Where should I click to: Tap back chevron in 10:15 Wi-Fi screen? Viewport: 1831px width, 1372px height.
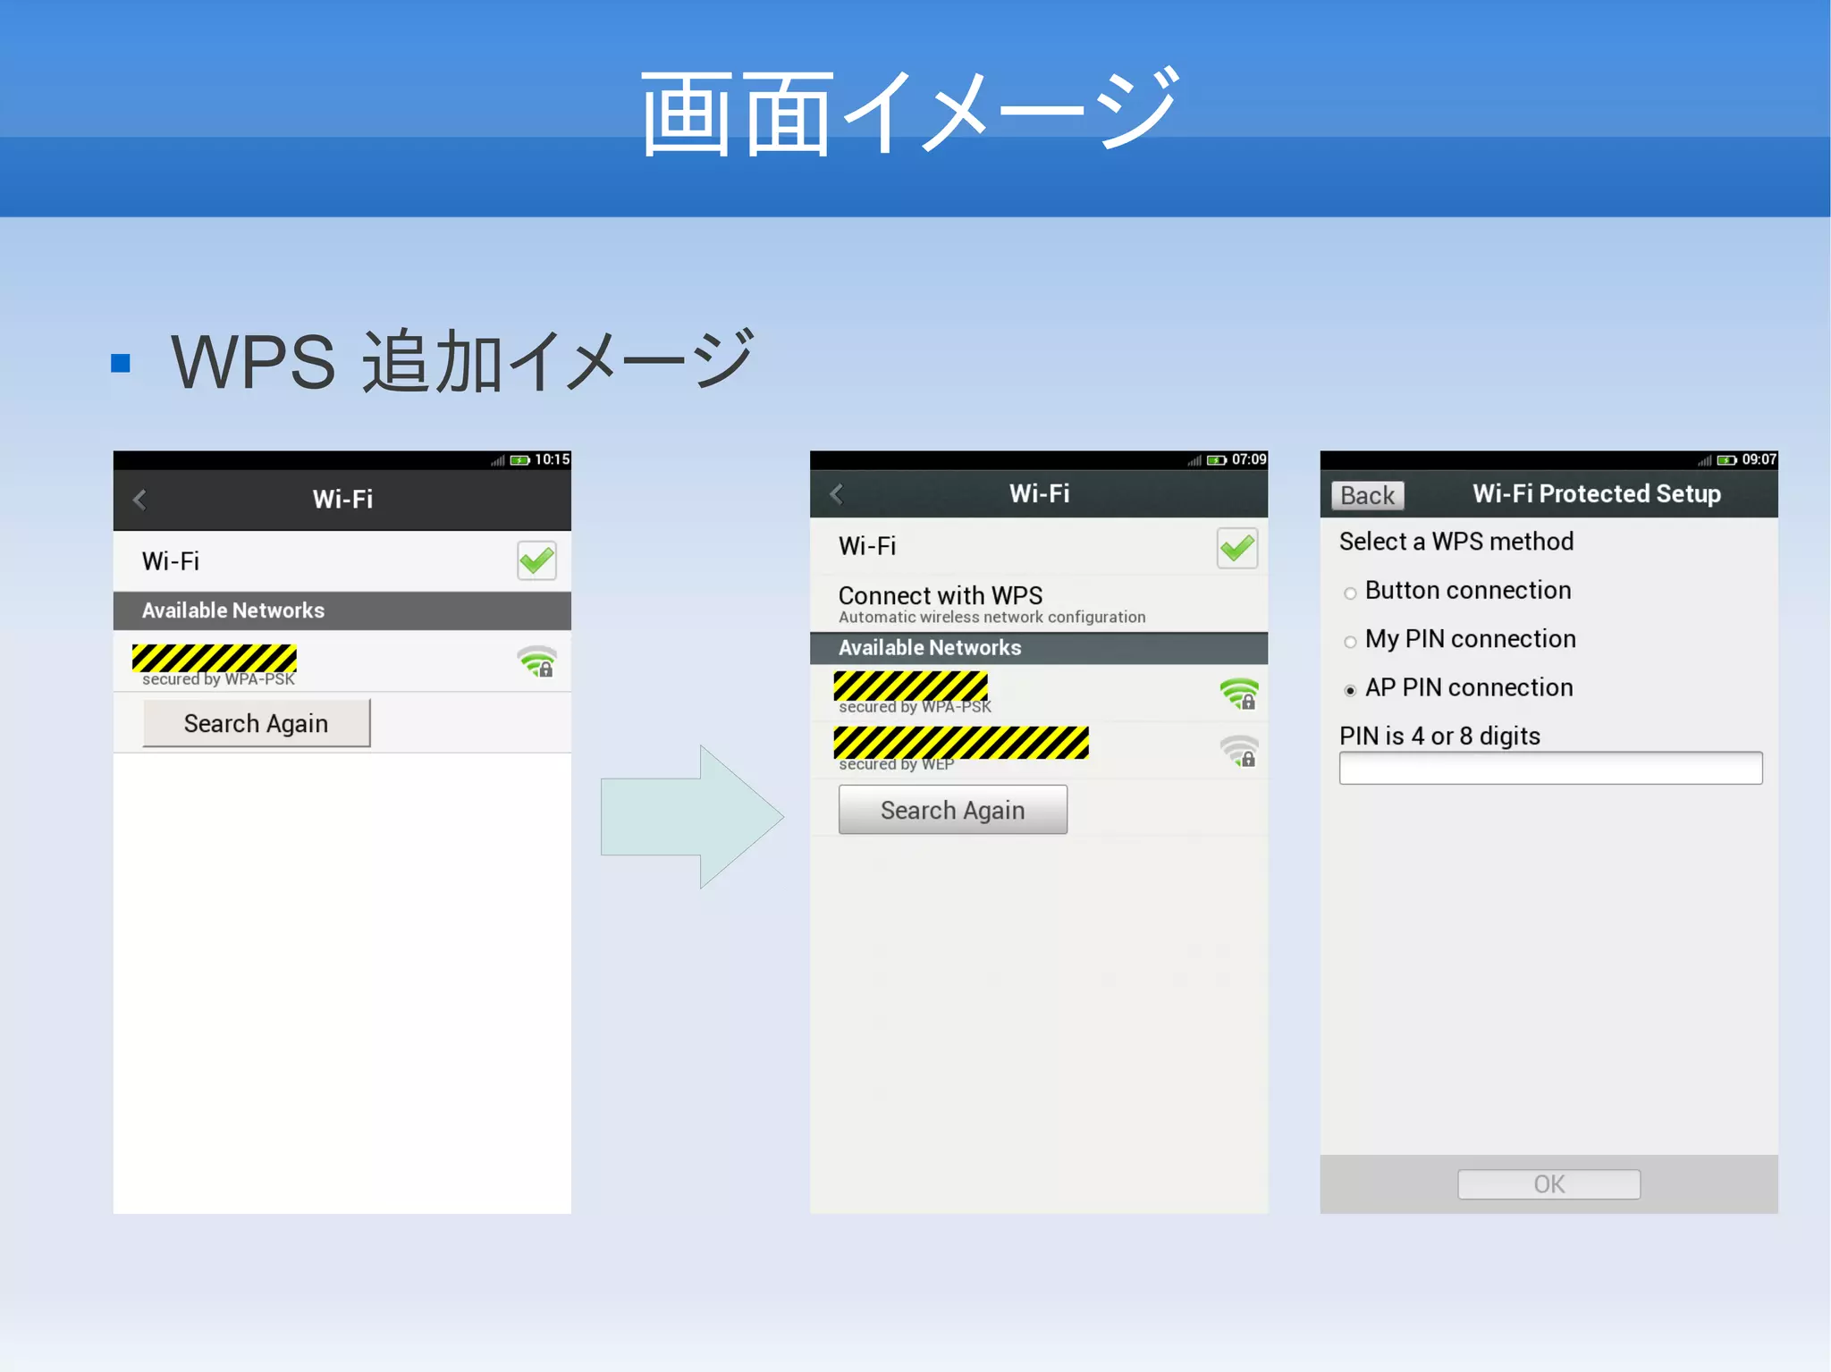tap(139, 500)
